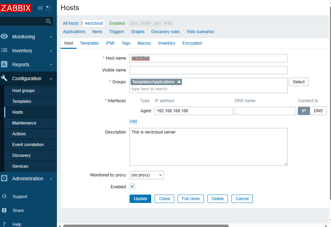Open Hosts in Configuration menu
Viewport: 331px width, 227px height.
tap(30, 112)
